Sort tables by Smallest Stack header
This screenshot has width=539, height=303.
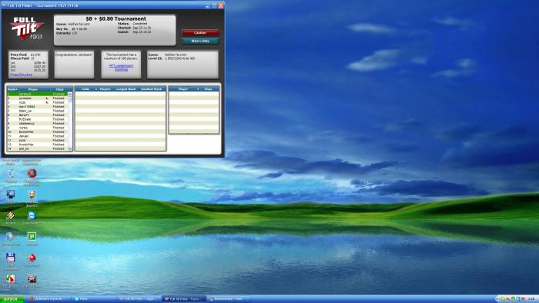[x=152, y=89]
